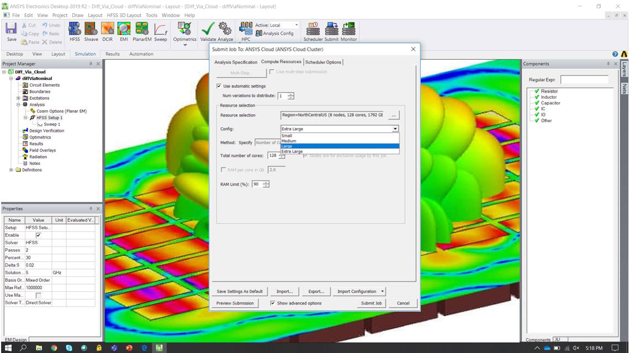The height and width of the screenshot is (353, 629).
Task: Toggle Inductor component visibility check
Action: click(x=537, y=97)
